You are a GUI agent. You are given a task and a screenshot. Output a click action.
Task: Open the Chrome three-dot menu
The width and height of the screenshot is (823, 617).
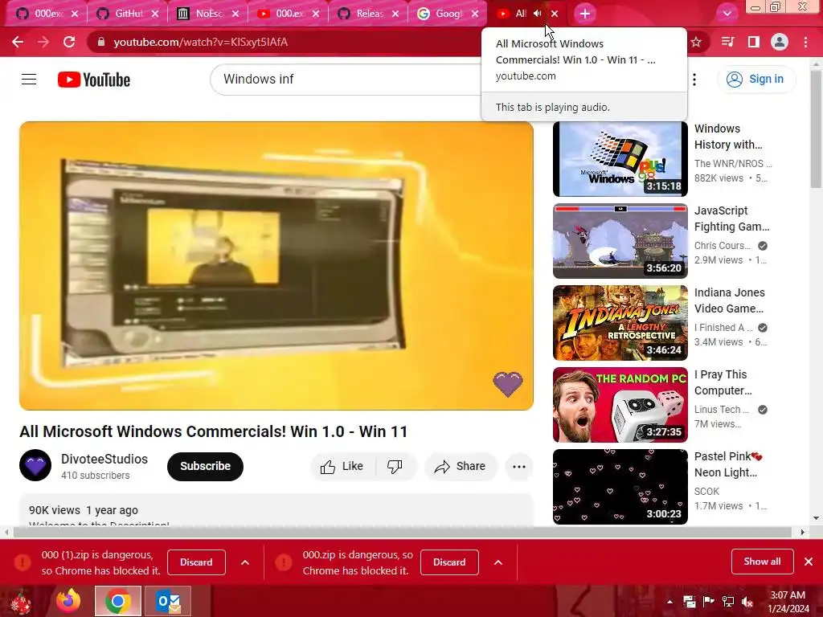(805, 42)
